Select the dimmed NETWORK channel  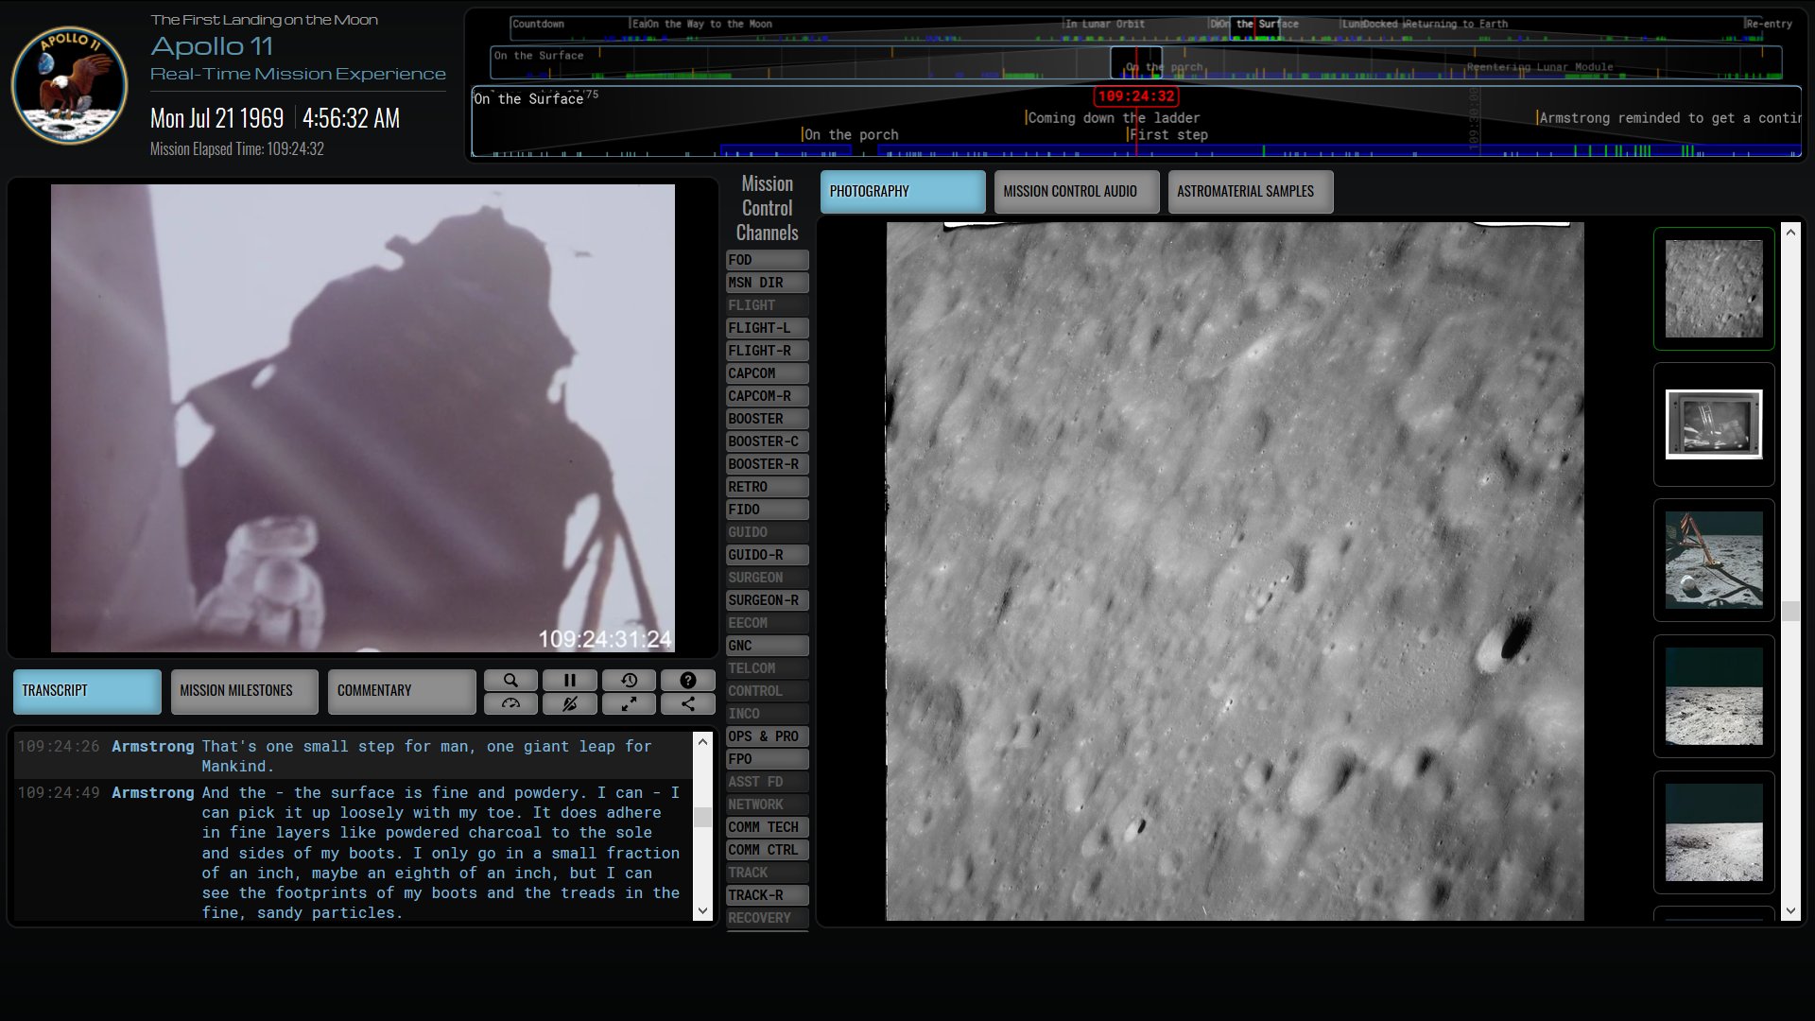(767, 805)
